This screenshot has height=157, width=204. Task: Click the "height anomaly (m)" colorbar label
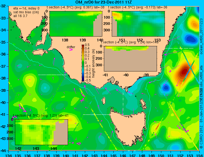pos(93,63)
